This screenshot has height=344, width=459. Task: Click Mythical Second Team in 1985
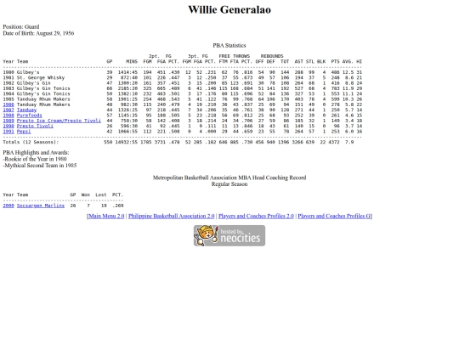40,166
